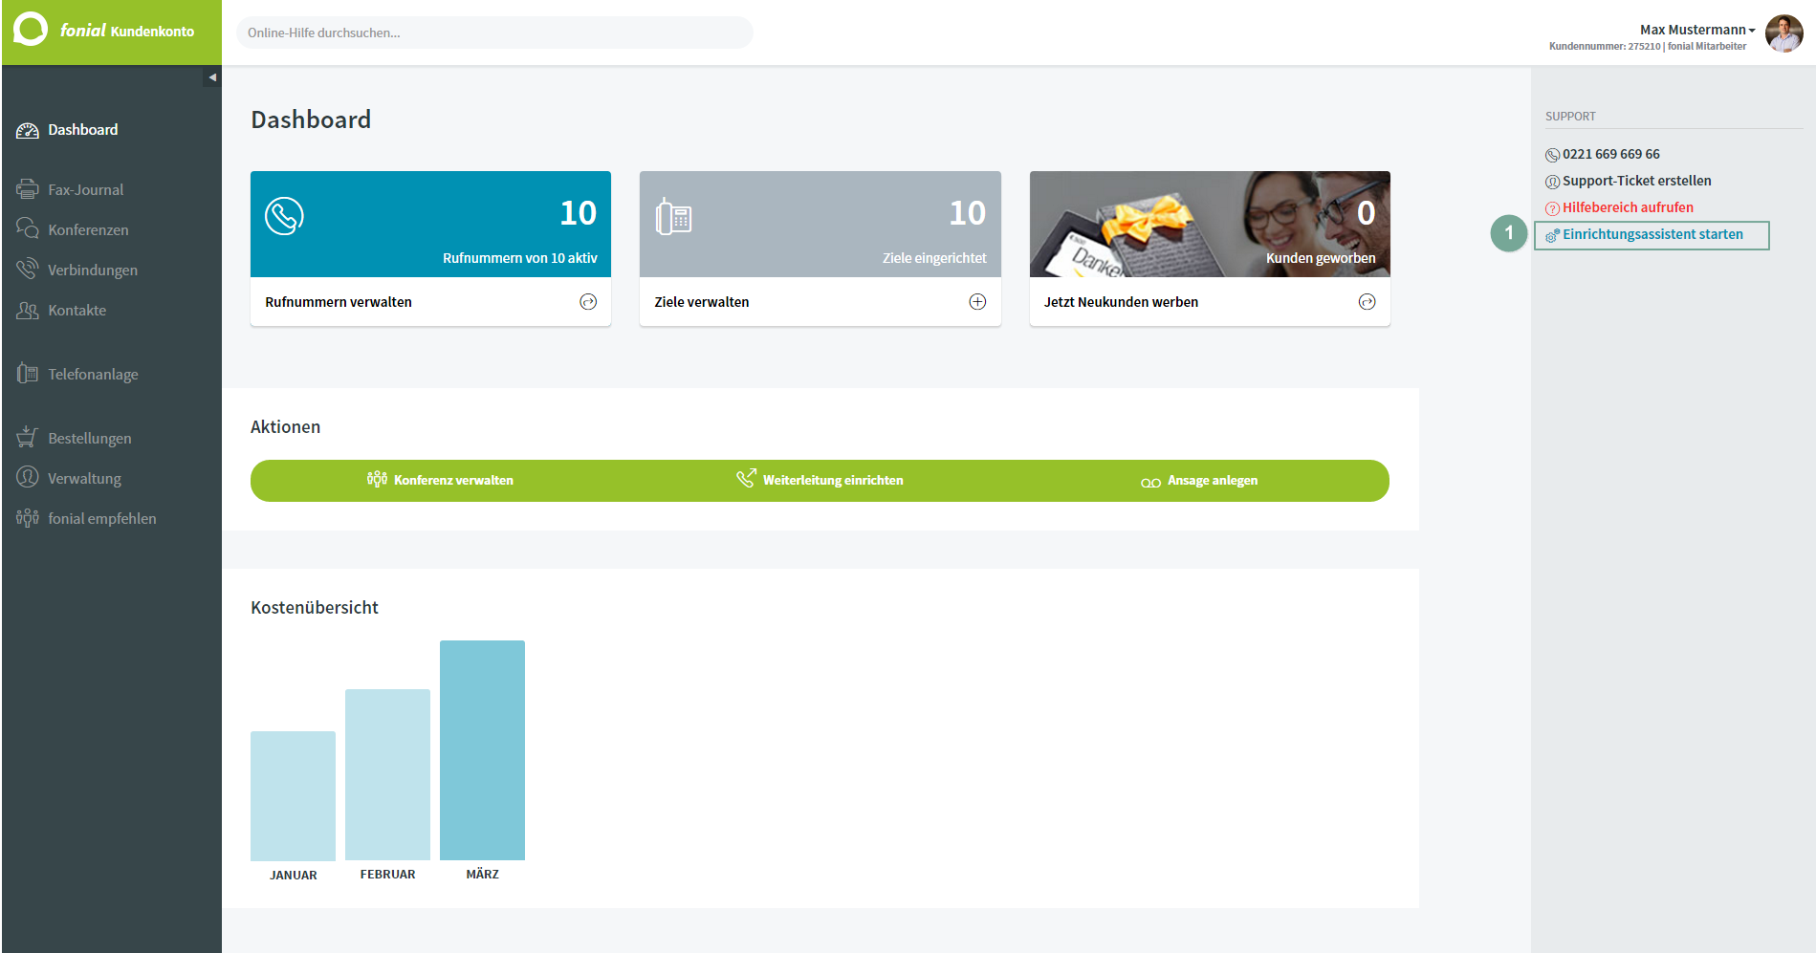Open the Max Mustermann user dropdown
Image resolution: width=1816 pixels, height=953 pixels.
pos(1697,30)
